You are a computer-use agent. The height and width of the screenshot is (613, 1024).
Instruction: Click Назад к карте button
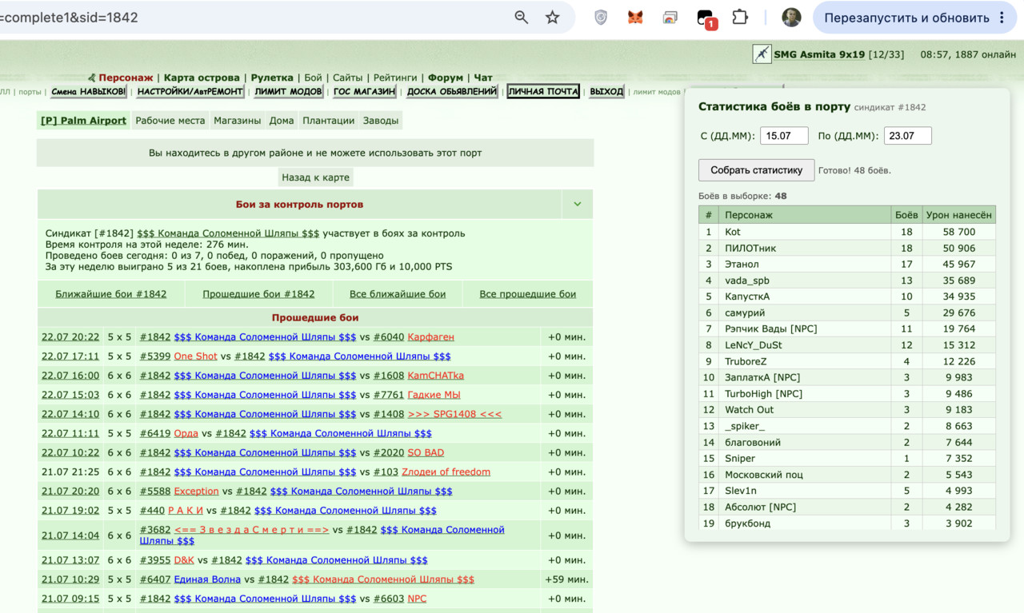pyautogui.click(x=315, y=177)
